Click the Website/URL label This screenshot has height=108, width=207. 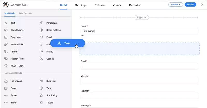point(17,44)
